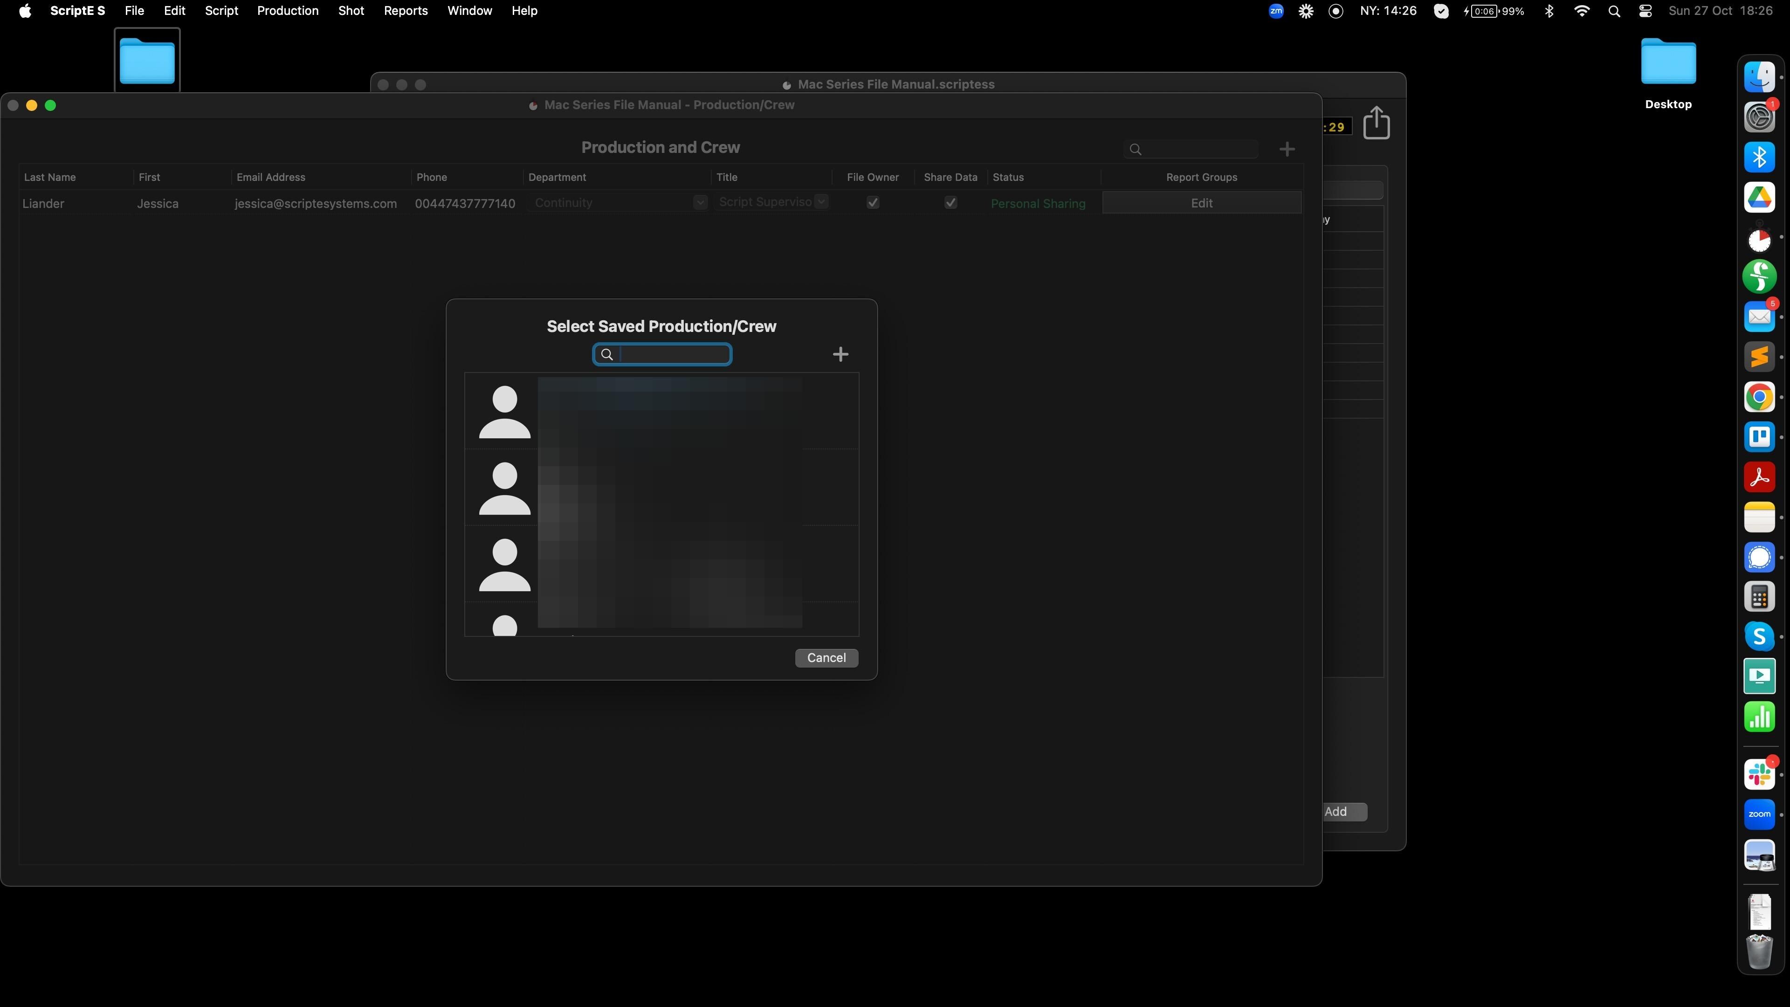Select the second saved contact avatar
The height and width of the screenshot is (1007, 1790).
tap(504, 488)
